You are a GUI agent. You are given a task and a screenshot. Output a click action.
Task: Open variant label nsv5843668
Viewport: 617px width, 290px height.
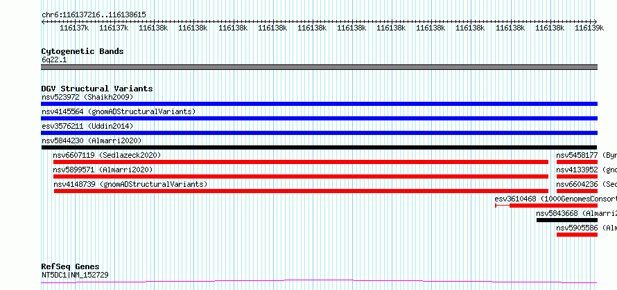577,213
